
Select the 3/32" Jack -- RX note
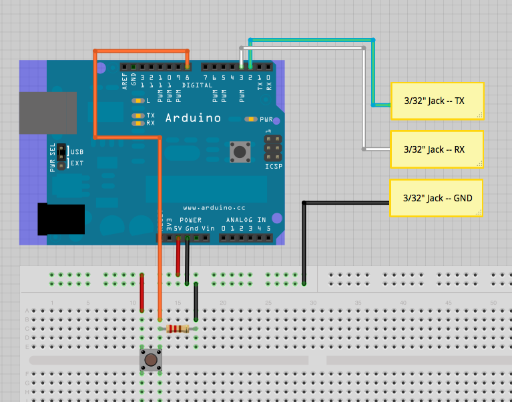pyautogui.click(x=437, y=149)
